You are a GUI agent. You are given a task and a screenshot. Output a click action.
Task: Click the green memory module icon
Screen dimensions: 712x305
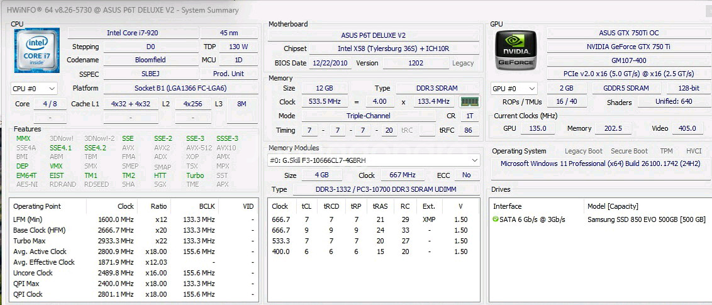[x=469, y=102]
